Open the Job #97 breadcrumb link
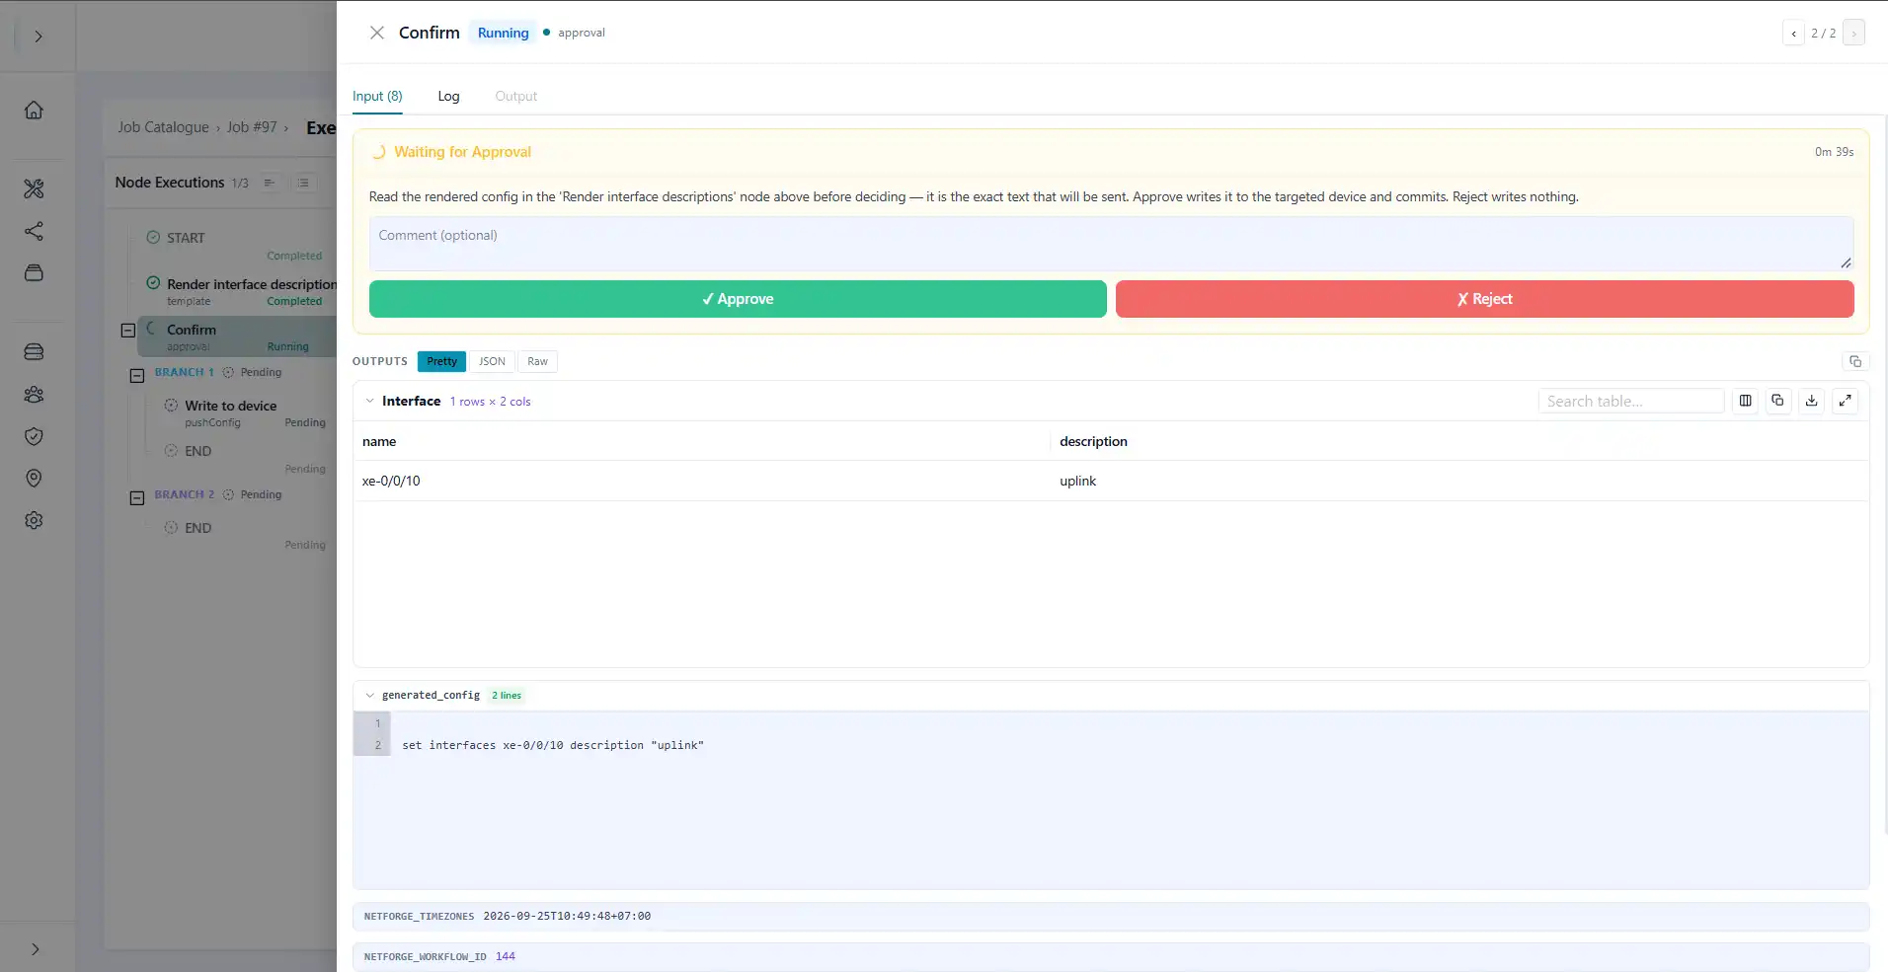Screen dimensions: 1888x972 point(252,127)
